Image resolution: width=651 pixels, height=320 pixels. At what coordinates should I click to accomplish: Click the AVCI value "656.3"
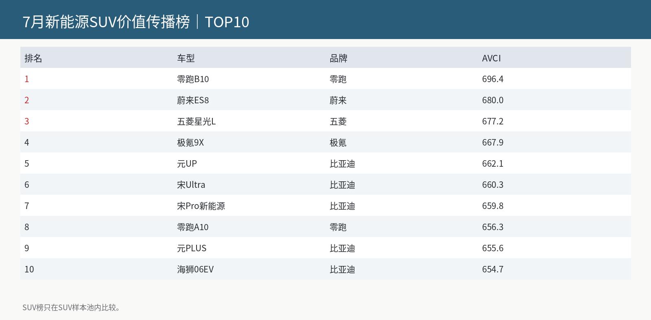pos(493,227)
